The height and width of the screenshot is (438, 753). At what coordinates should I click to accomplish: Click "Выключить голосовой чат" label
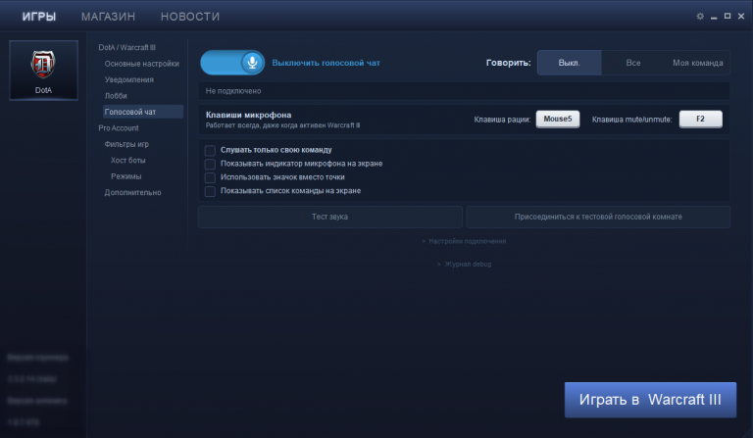point(326,63)
